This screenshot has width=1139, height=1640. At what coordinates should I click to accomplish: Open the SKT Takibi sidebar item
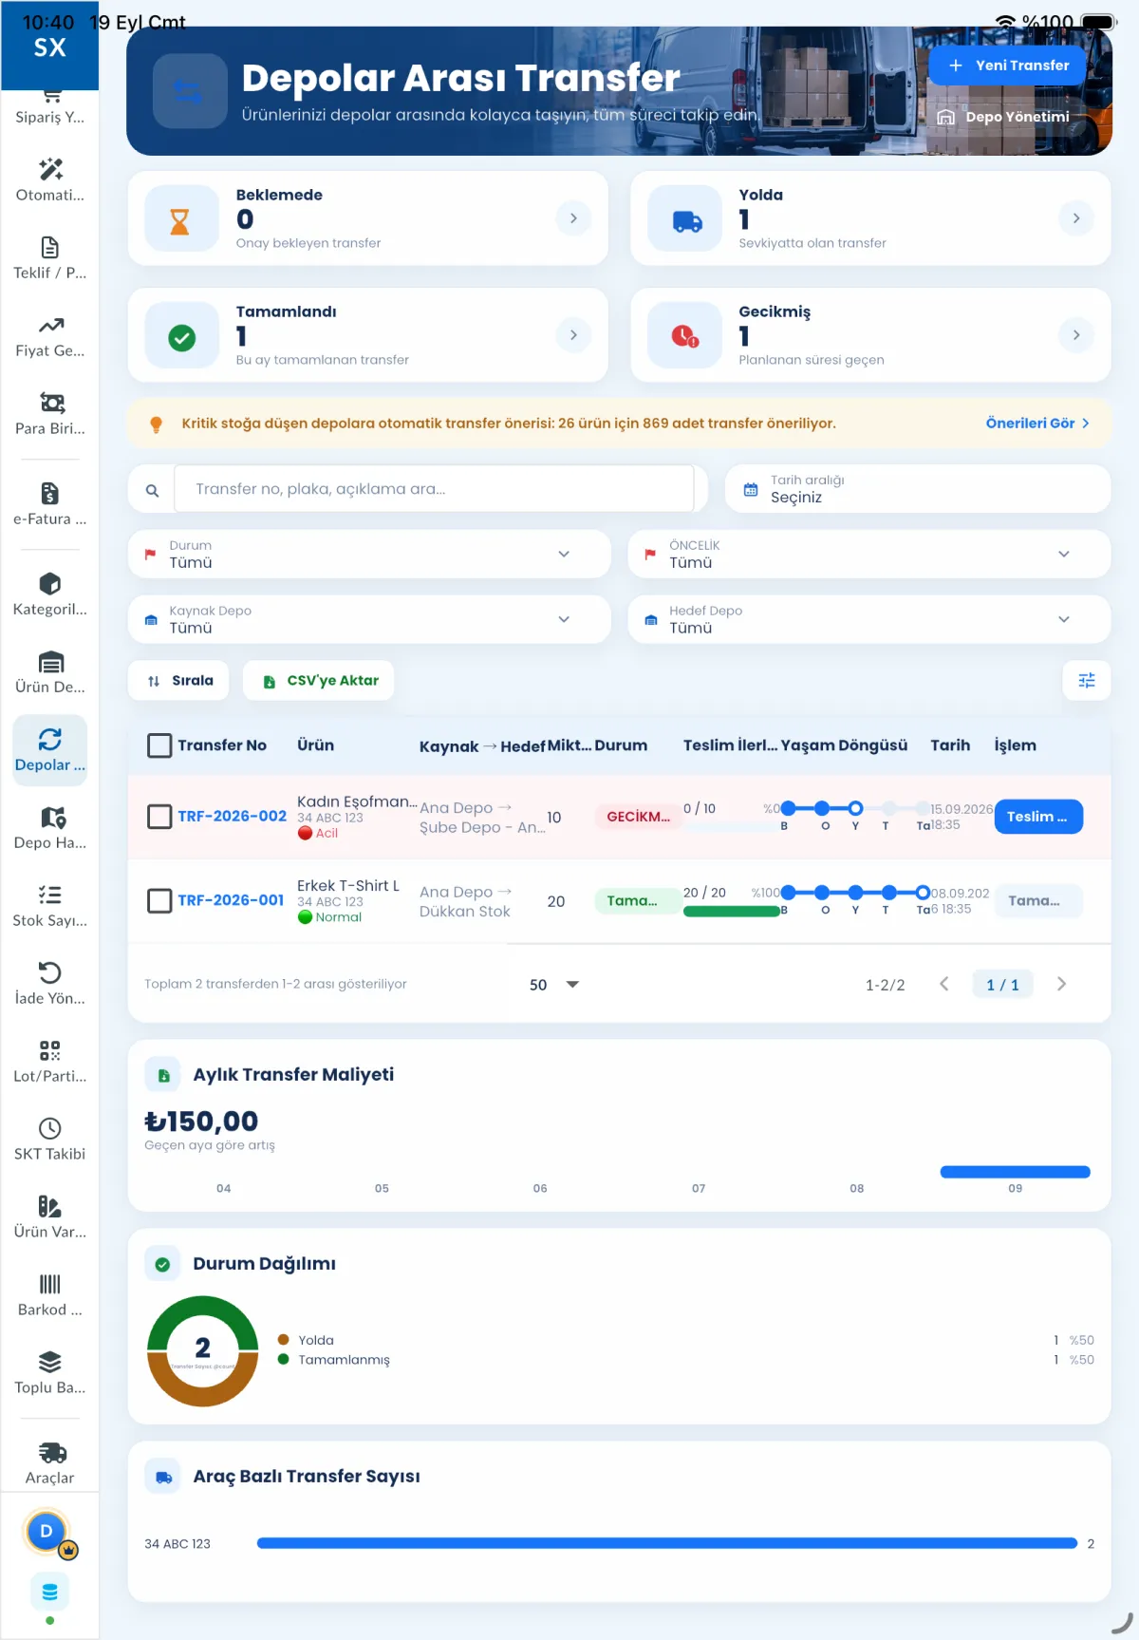click(49, 1140)
